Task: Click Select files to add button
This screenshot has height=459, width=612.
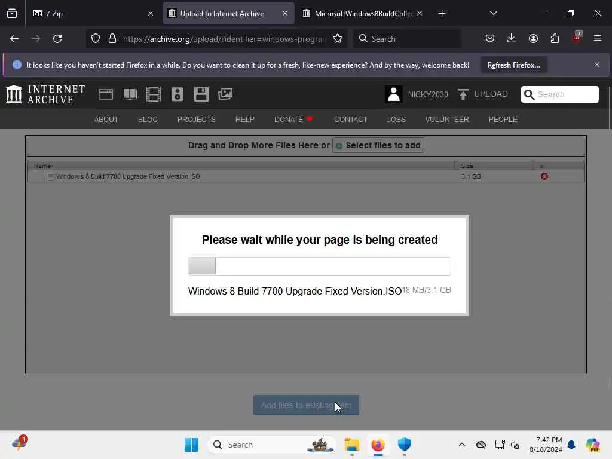Action: (x=378, y=145)
